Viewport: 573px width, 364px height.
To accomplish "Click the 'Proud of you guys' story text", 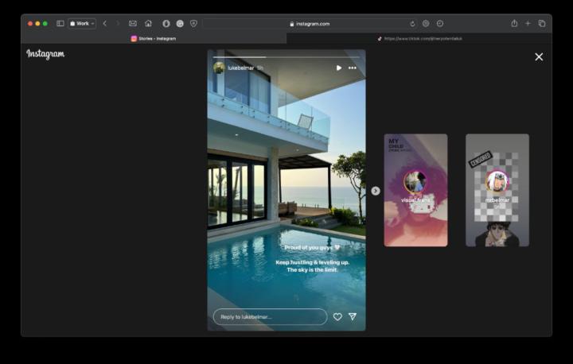I will pyautogui.click(x=312, y=247).
